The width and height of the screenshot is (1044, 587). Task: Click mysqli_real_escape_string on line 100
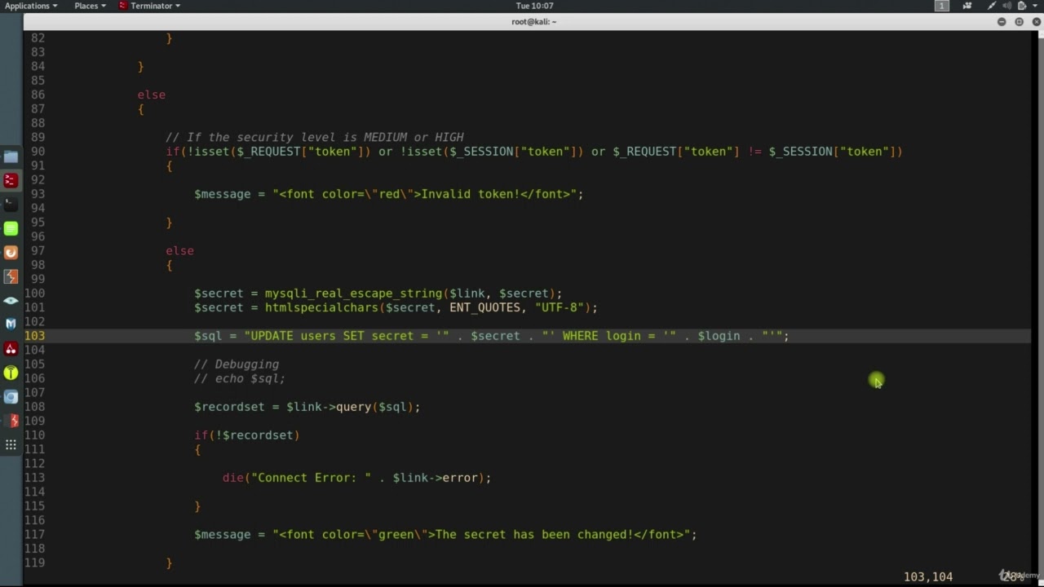coord(354,293)
